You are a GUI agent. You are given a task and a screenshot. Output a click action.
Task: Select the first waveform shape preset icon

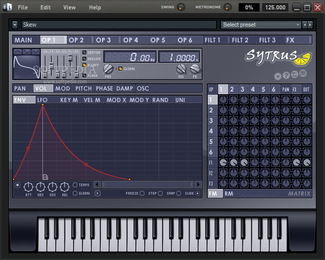tap(18, 52)
